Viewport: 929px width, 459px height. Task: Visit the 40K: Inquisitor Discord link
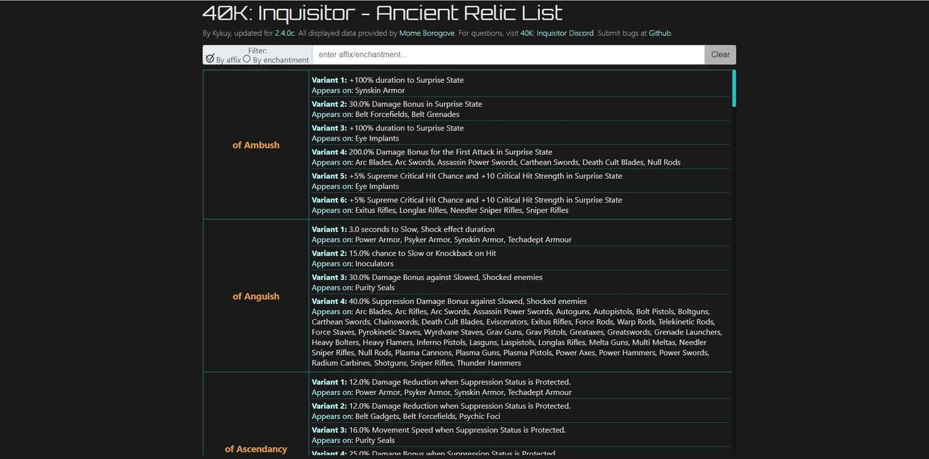click(557, 33)
